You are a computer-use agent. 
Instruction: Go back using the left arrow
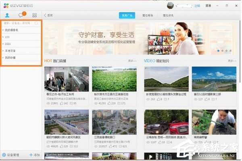[45, 15]
